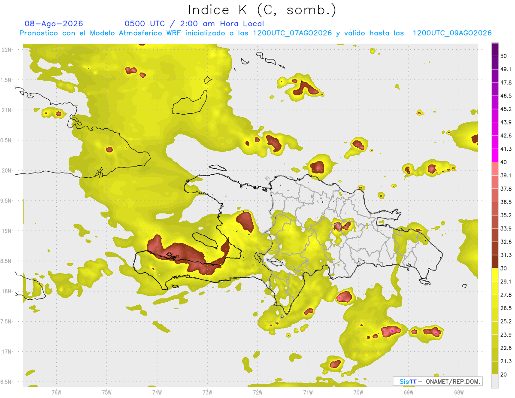Click the colorbar value '45.2'

point(506,109)
